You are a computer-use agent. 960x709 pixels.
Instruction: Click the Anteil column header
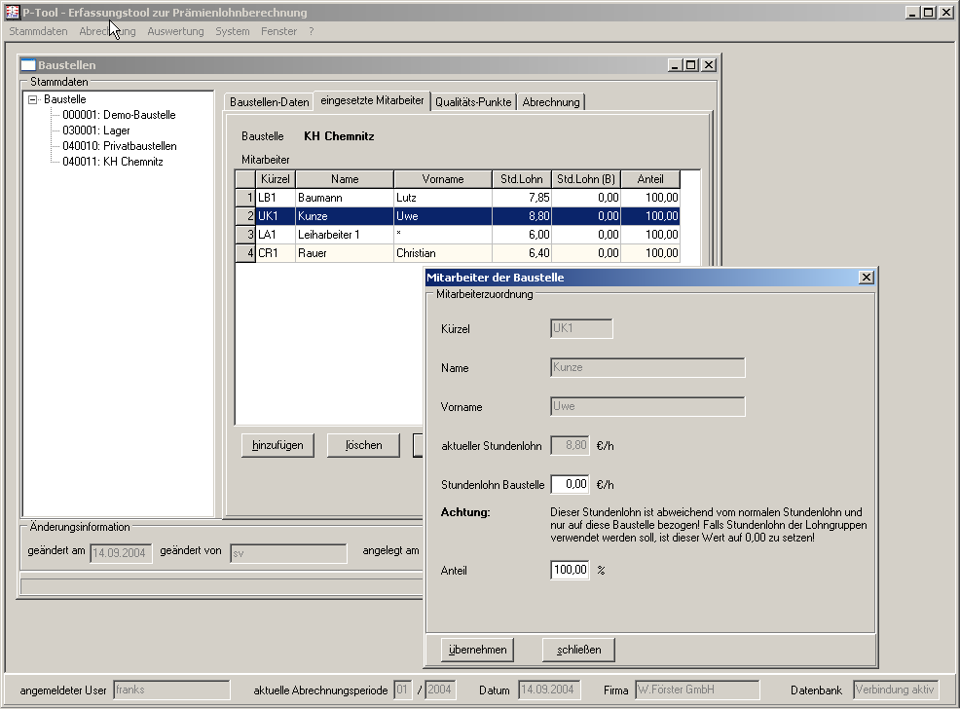(x=650, y=179)
